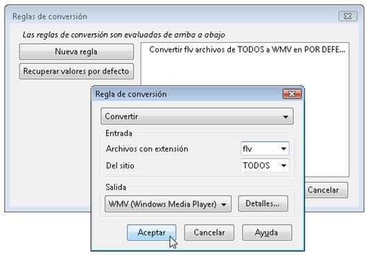This screenshot has height=258, width=368.
Task: Close the Reglas de conversión window
Action: (348, 16)
